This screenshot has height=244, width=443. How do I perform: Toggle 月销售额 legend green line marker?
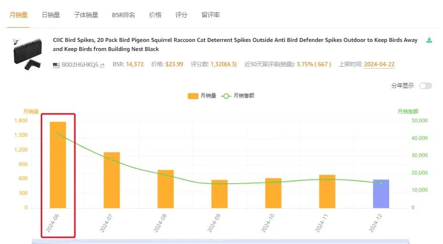226,96
